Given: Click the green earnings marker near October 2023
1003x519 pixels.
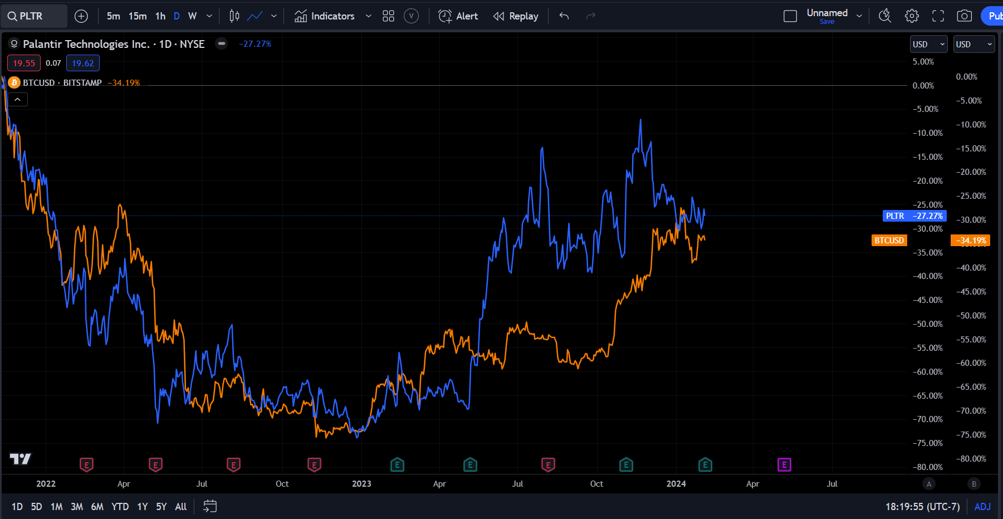Looking at the screenshot, I should pyautogui.click(x=626, y=464).
